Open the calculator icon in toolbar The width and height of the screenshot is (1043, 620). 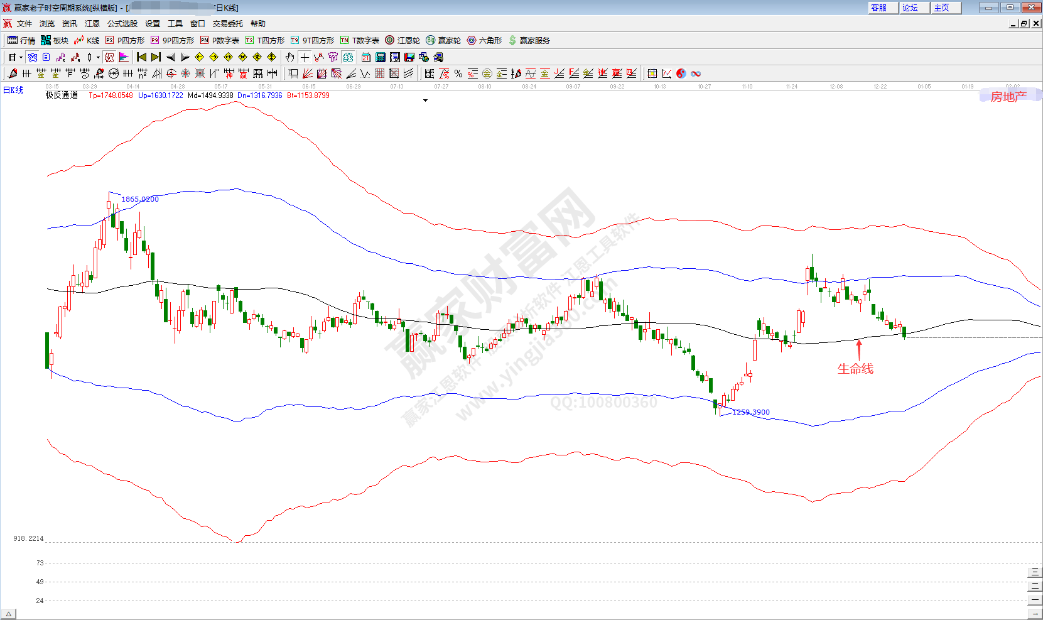point(380,57)
